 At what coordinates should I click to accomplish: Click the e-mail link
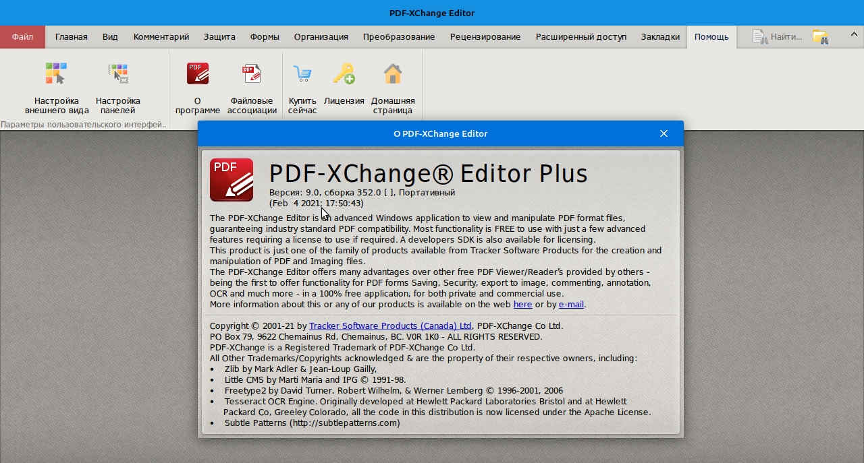pyautogui.click(x=571, y=305)
